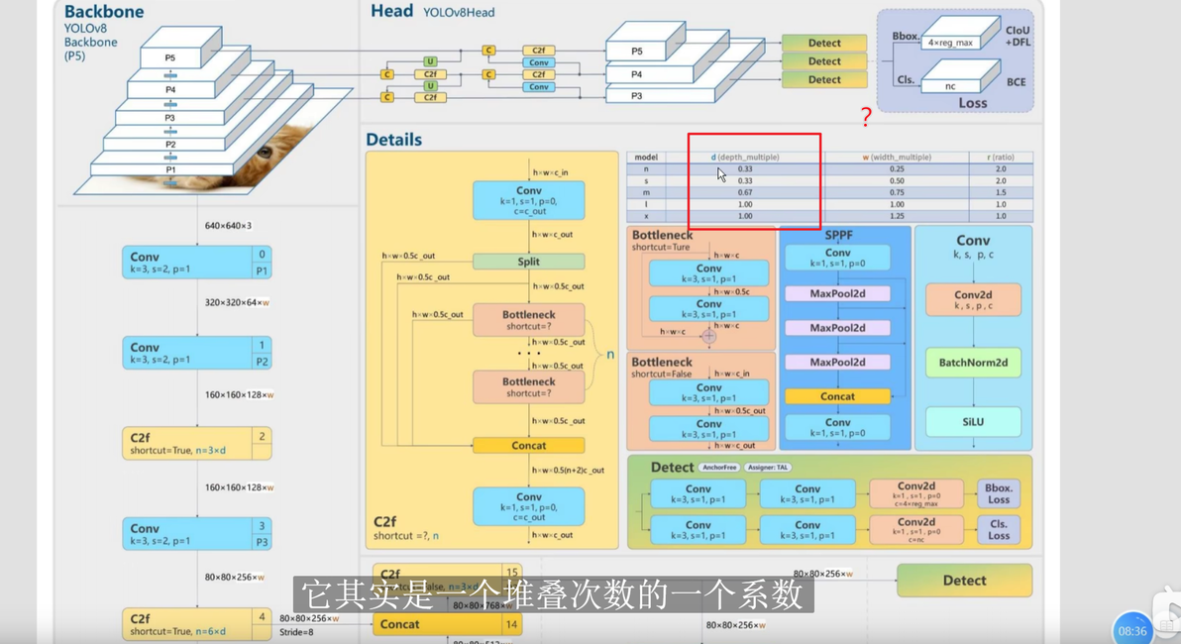Select the P1 layer of the Backbone pyramid

[x=171, y=170]
